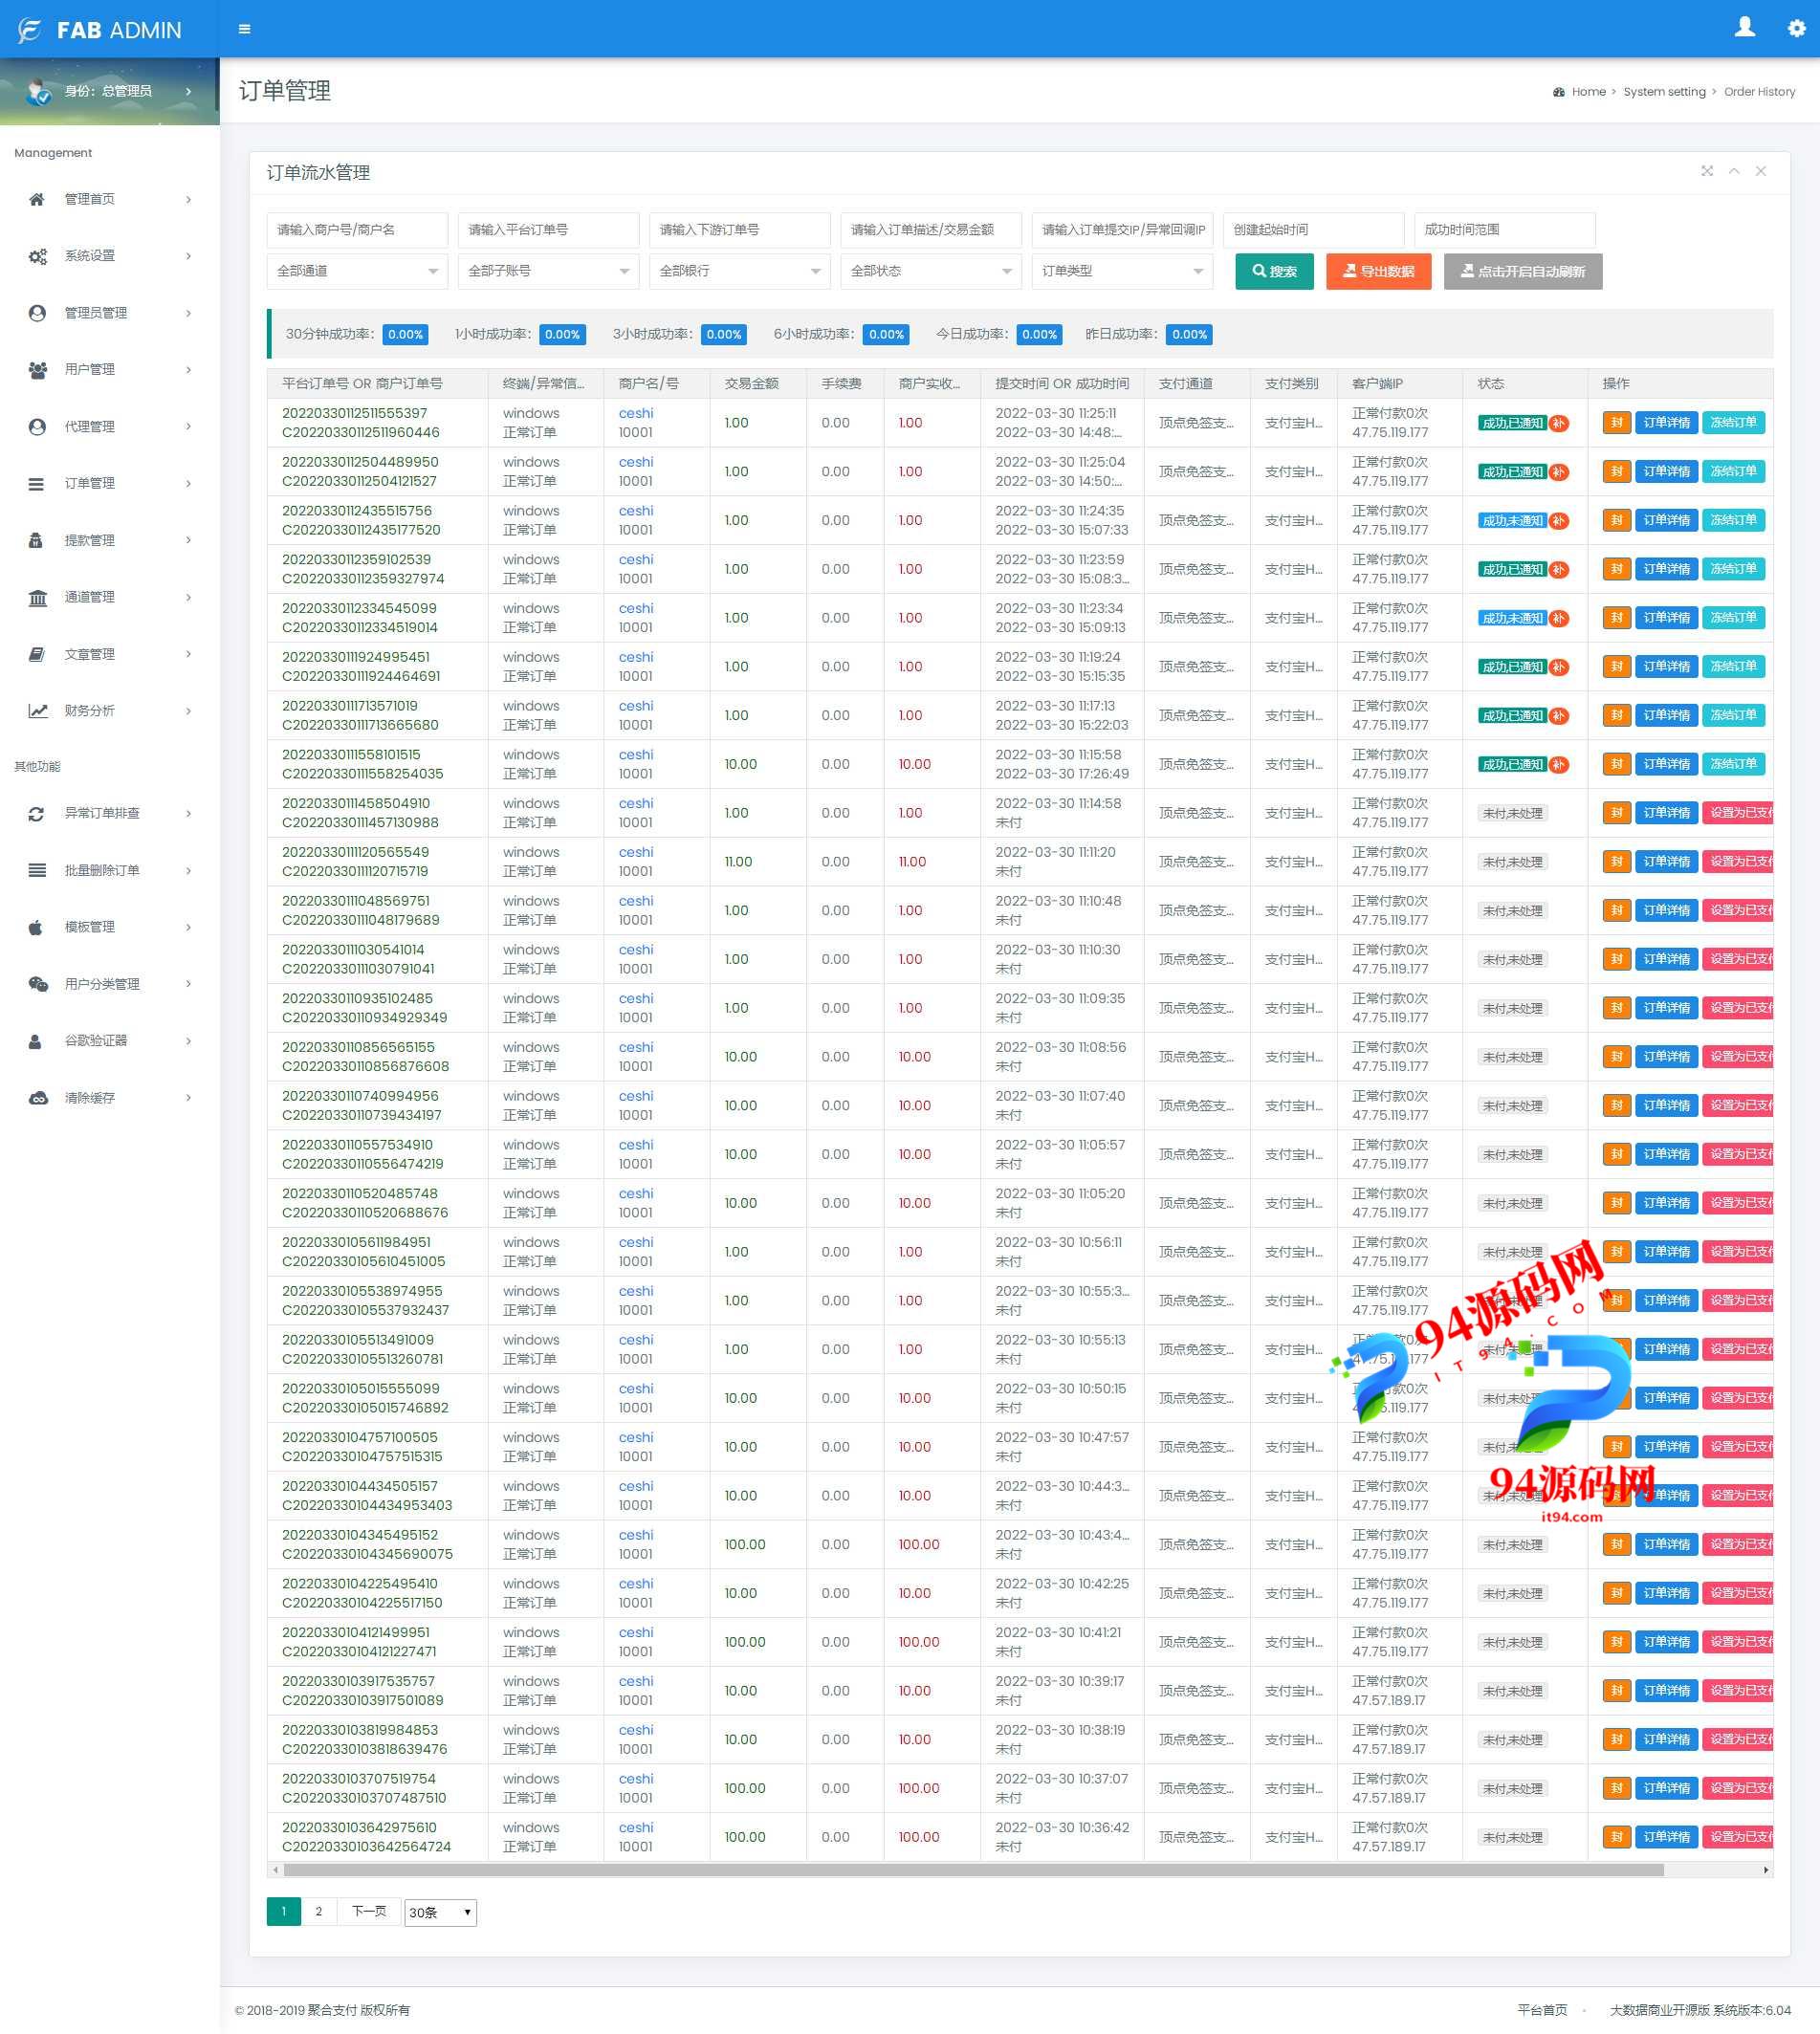Image resolution: width=1820 pixels, height=2034 pixels.
Task: Click the 请输入商户号/商户名 input field
Action: point(357,230)
